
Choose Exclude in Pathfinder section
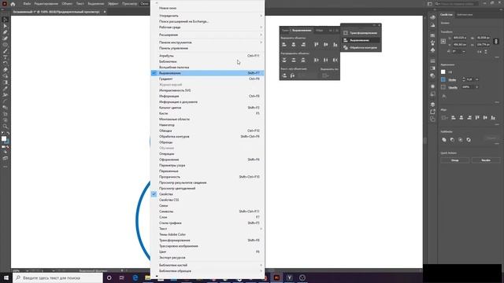[x=469, y=140]
